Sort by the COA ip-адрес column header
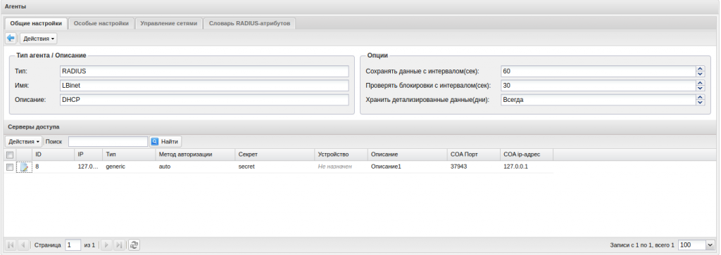Screen dimensions: 721x255 (527, 155)
